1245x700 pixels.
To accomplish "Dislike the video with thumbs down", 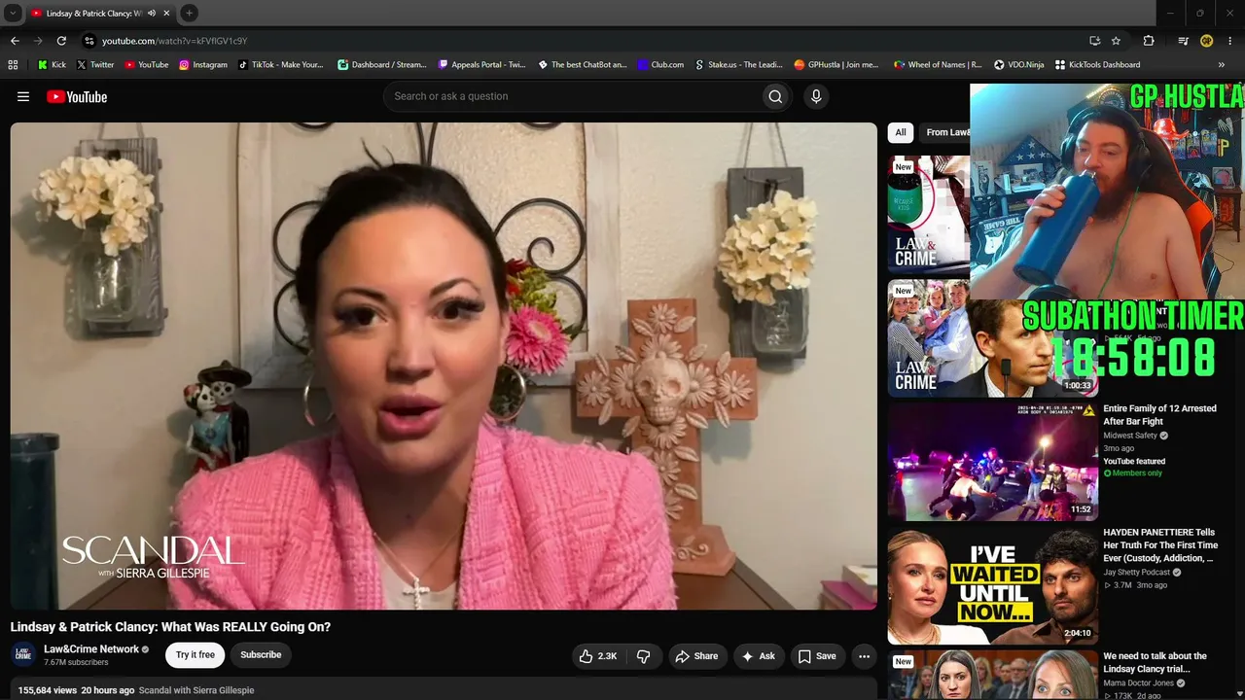I will 643,656.
